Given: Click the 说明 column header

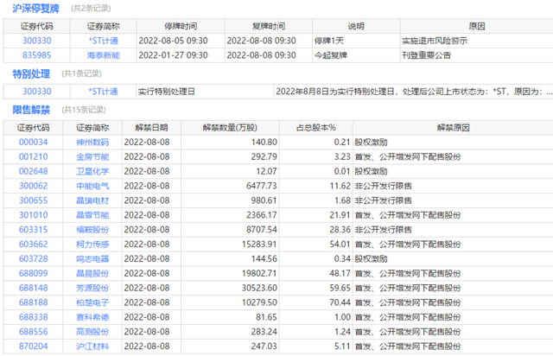Looking at the screenshot, I should 356,26.
